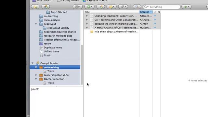The height and width of the screenshot is (117, 208).
Task: Click blue attachment dot for Ashton row
Action: (155, 24)
